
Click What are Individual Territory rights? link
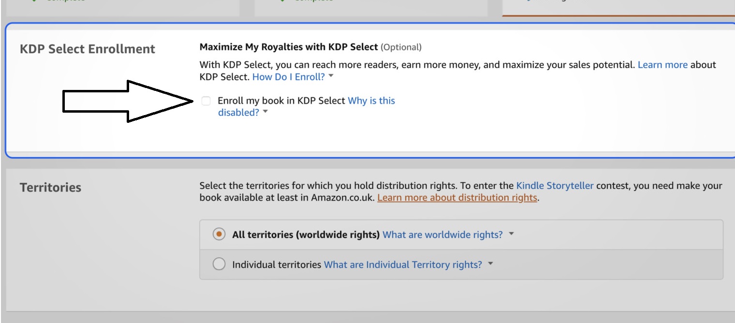pos(403,264)
